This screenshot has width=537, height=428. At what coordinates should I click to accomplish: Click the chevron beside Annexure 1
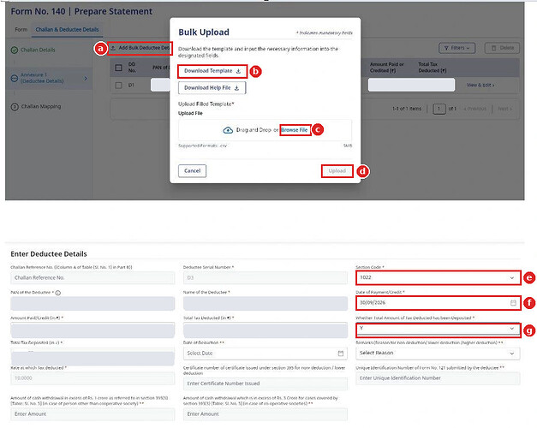click(86, 79)
